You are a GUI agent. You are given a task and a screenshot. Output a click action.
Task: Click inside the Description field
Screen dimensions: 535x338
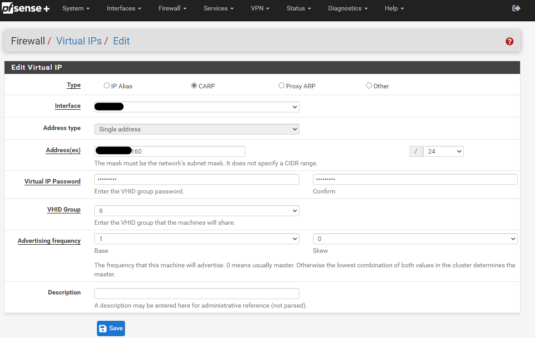[x=196, y=293]
